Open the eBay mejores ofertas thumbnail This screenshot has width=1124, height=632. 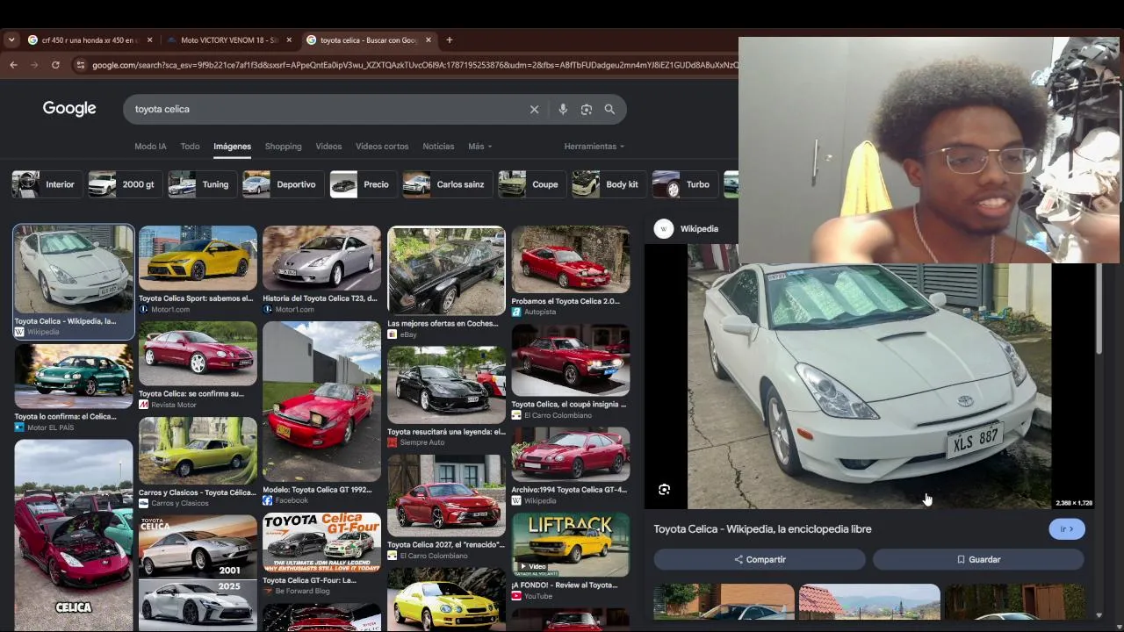pos(446,270)
